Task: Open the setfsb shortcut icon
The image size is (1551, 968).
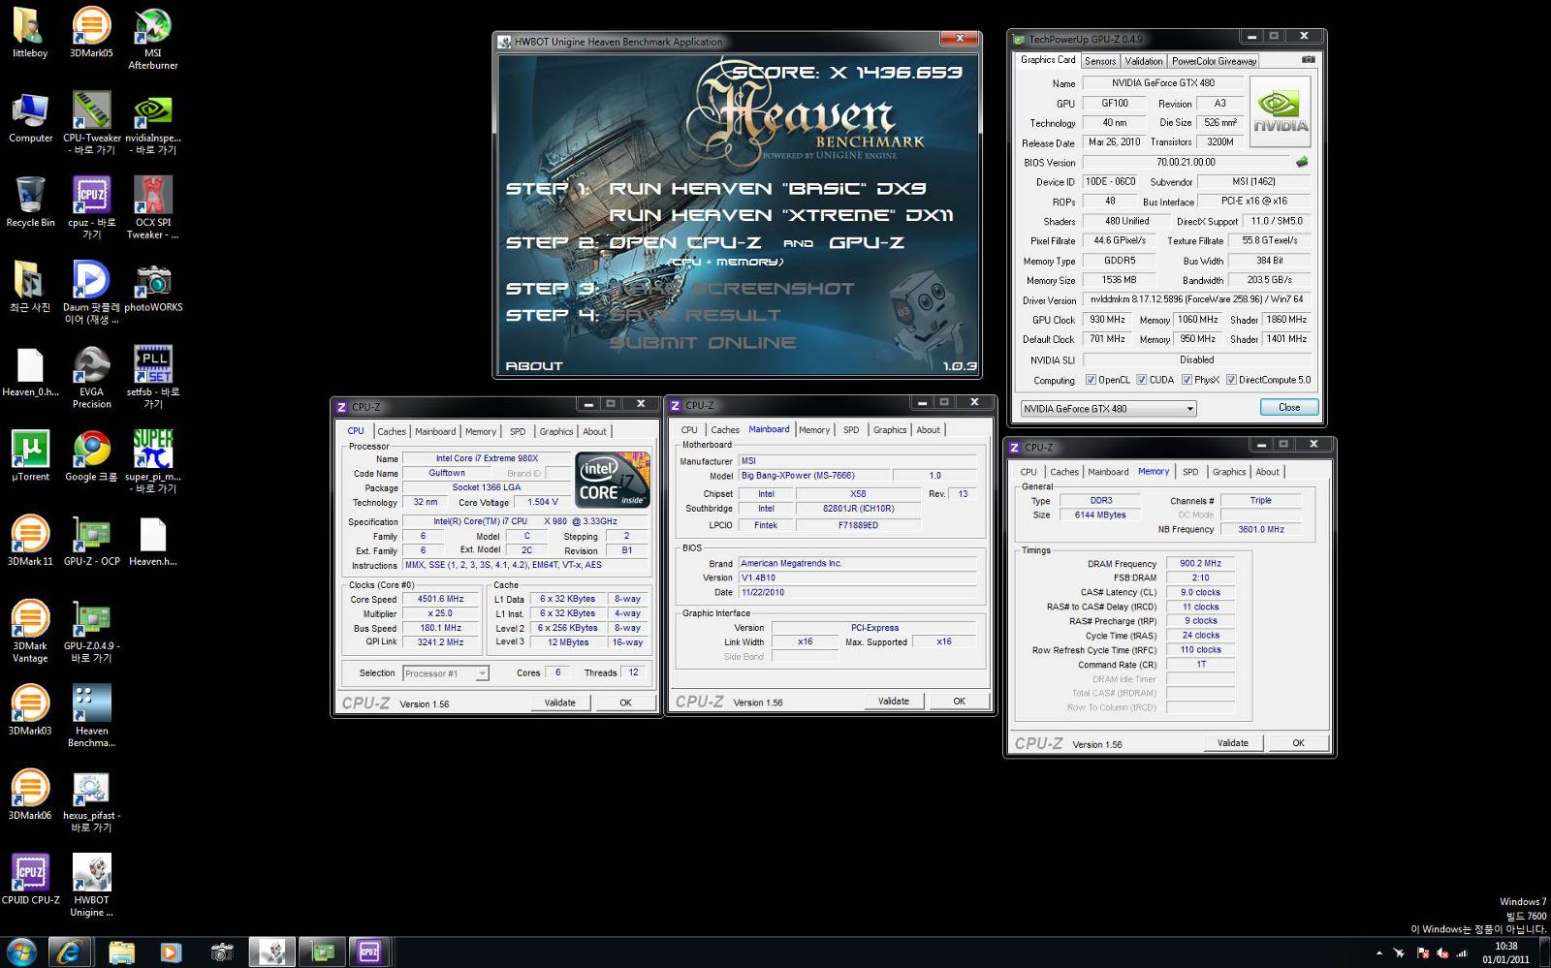Action: (x=153, y=378)
